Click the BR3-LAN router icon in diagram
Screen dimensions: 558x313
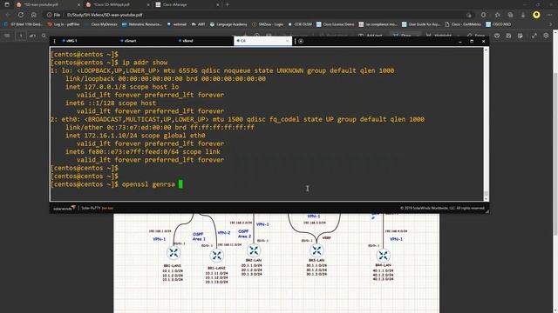(316, 250)
